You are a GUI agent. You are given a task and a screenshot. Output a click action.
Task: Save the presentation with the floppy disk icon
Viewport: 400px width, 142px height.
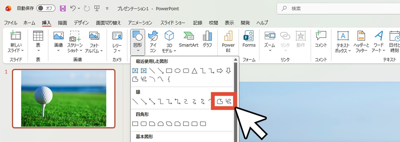[63, 8]
